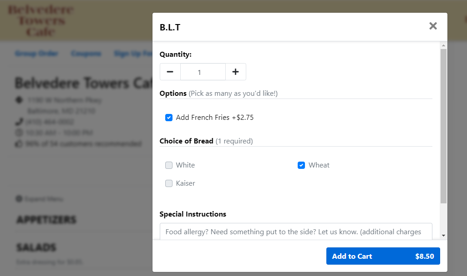Click the dialog's vertical scrollbar thumb
The image size is (467, 276).
[443, 126]
